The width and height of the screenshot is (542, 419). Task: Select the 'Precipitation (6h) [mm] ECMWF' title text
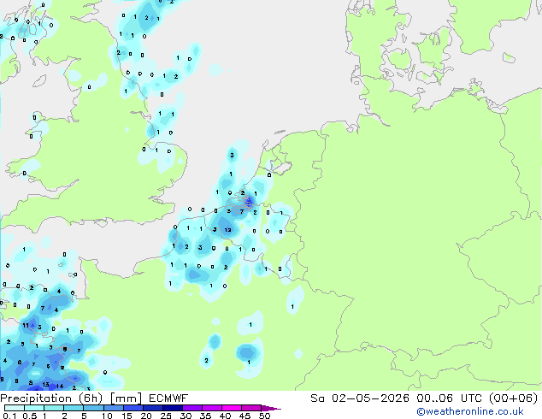[x=94, y=398]
